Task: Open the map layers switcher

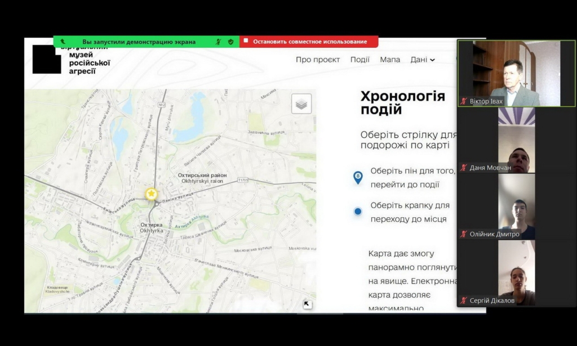Action: tap(301, 104)
